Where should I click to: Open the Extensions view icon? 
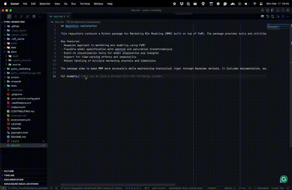coord(27,16)
